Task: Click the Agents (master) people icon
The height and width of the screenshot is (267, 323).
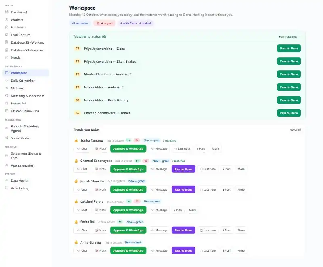Action: (x=7, y=165)
